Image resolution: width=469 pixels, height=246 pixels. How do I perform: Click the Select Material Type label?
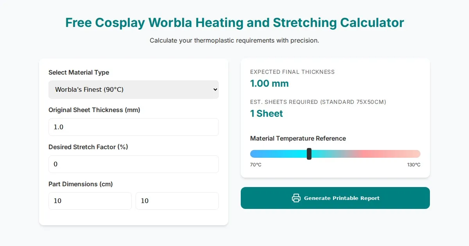(x=79, y=72)
